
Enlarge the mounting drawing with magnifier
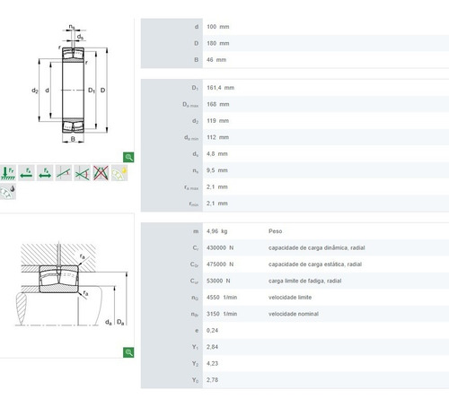[128, 352]
